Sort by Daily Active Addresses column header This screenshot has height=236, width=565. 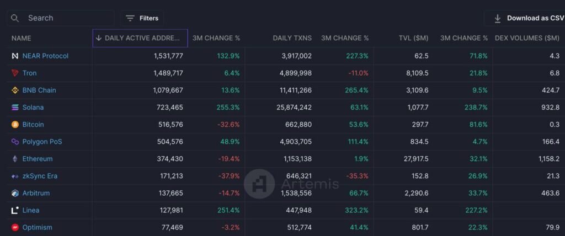pos(140,38)
